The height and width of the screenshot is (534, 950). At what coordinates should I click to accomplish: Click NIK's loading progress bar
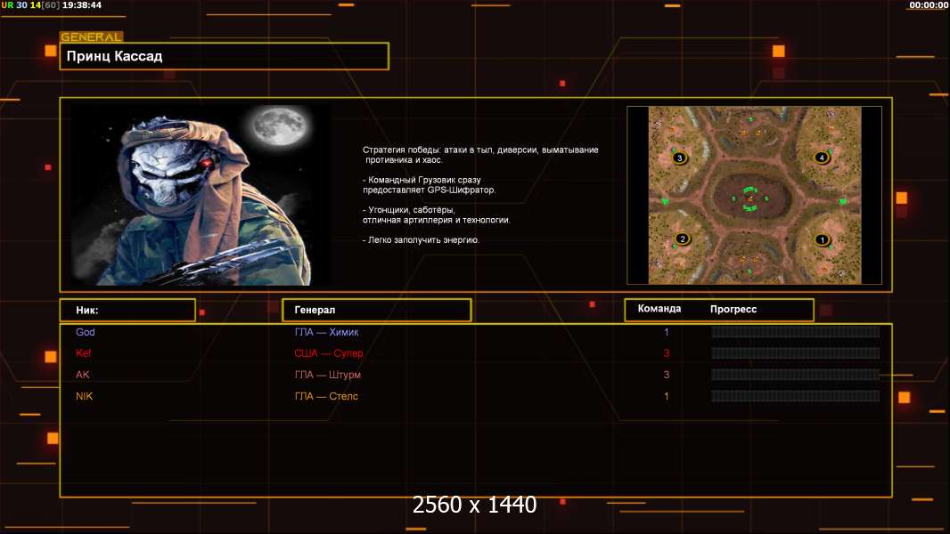(x=796, y=396)
